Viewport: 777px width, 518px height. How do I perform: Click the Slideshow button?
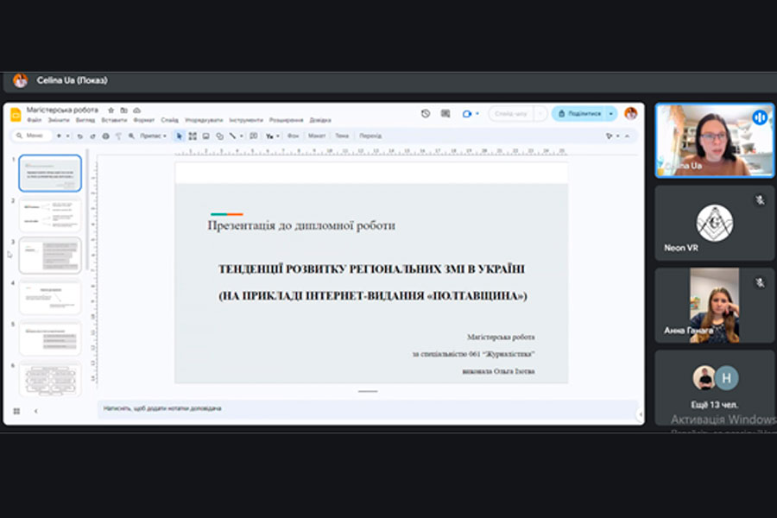(x=511, y=113)
